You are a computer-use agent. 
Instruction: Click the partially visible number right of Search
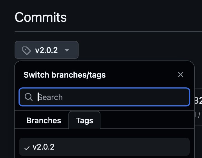(198, 100)
